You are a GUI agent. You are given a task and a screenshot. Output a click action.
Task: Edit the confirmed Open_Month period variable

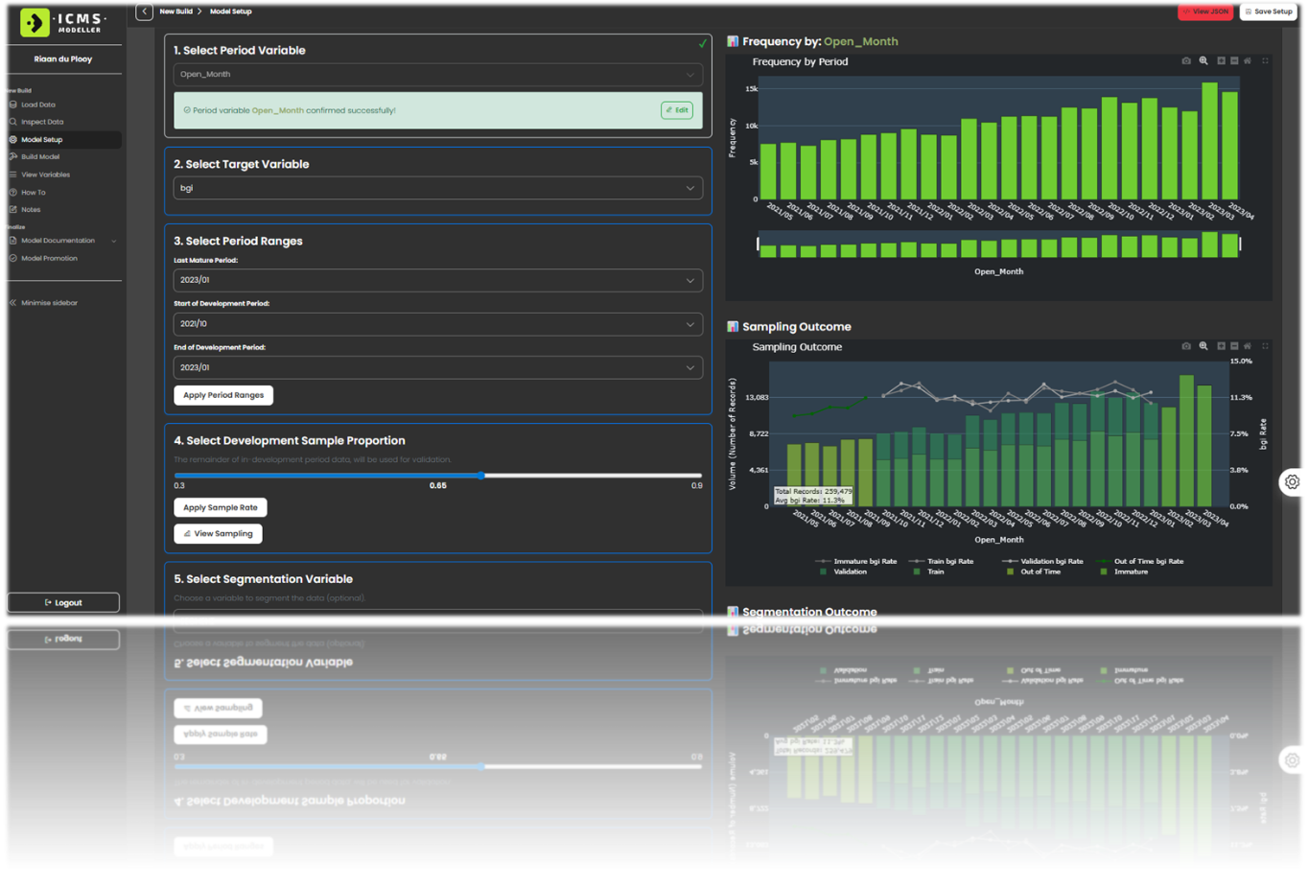pyautogui.click(x=677, y=110)
